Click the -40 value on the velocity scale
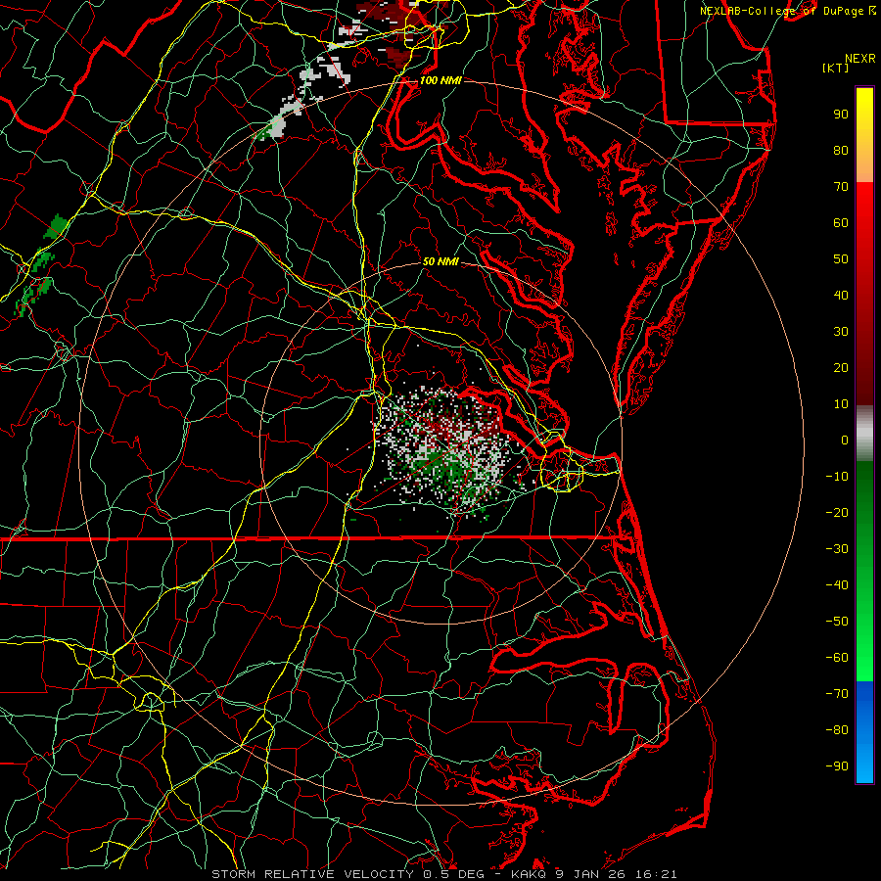This screenshot has height=881, width=881. point(837,585)
